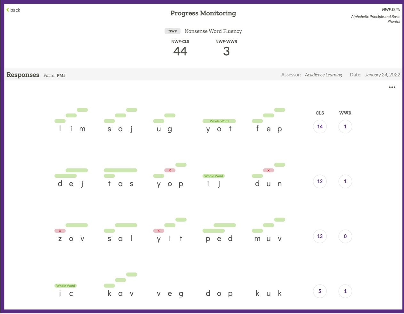Open the ellipsis options menu
This screenshot has height=314, width=404.
click(392, 87)
